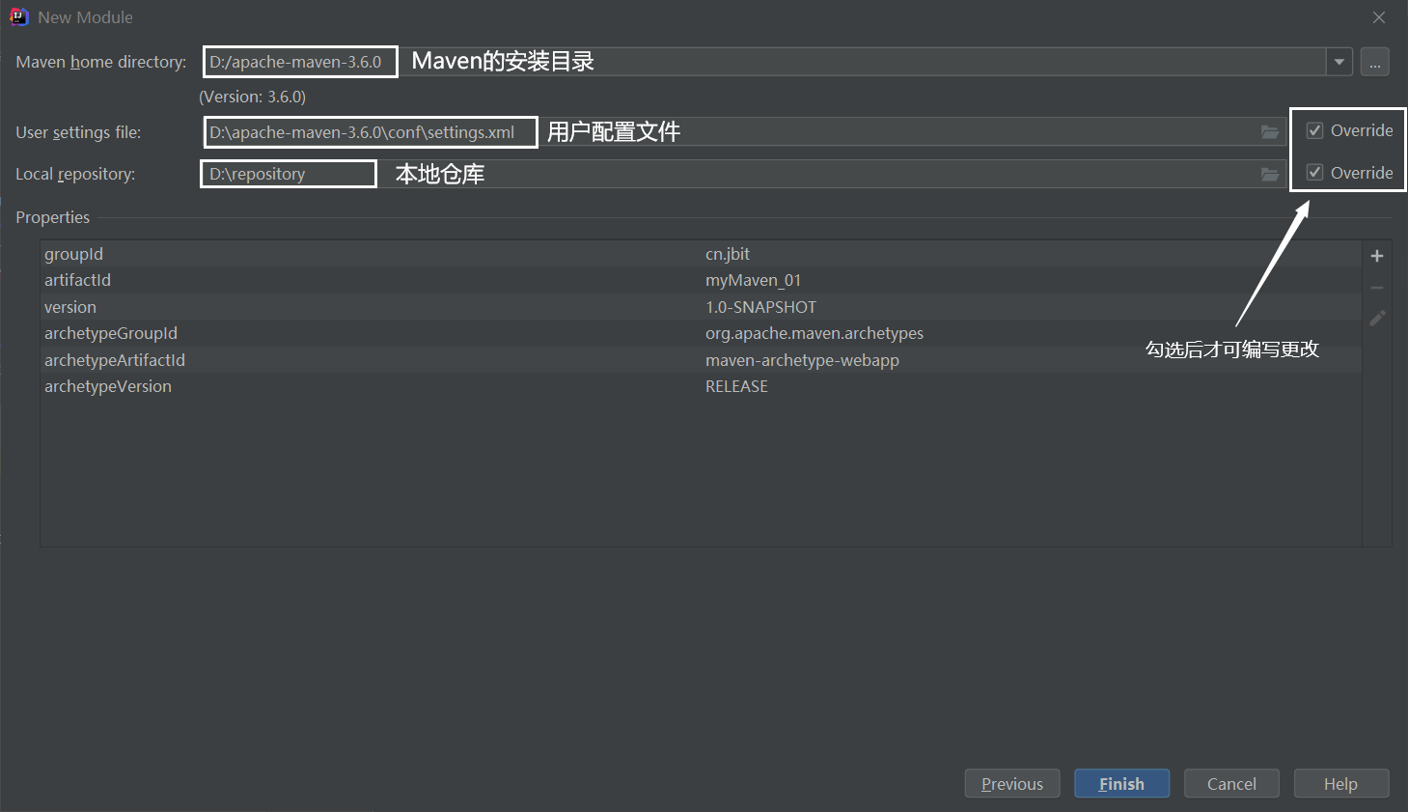Click the myMaven_01 value cell
The height and width of the screenshot is (812, 1408).
[x=753, y=280]
